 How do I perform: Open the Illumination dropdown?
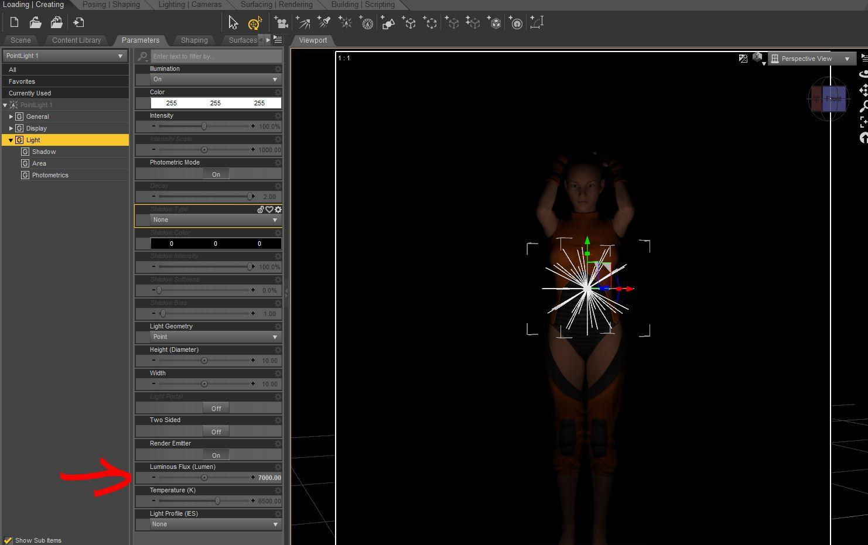[216, 80]
